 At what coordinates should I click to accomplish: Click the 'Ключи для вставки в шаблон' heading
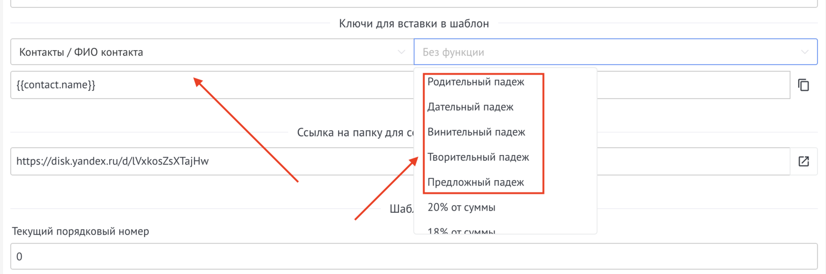click(x=413, y=24)
